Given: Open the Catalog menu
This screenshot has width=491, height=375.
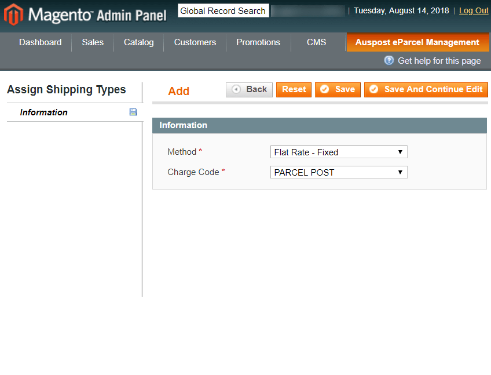Looking at the screenshot, I should click(139, 42).
